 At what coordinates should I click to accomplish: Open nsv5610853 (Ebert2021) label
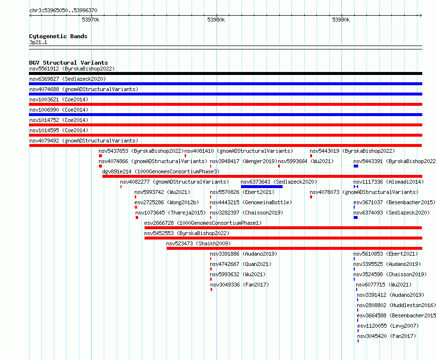(x=386, y=254)
